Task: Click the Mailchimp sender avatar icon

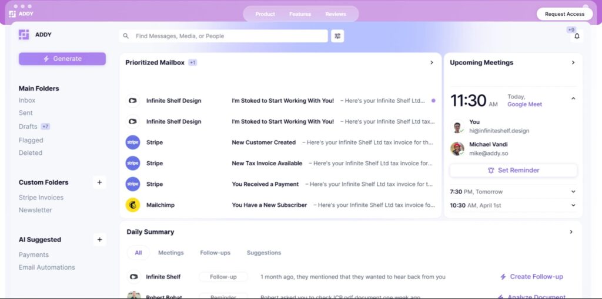Action: 133,205
